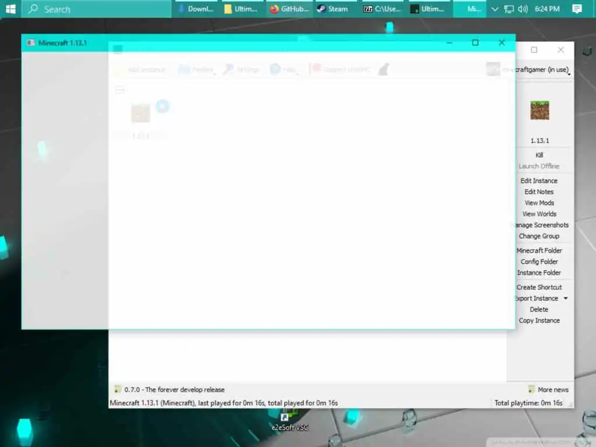Click the Minecraft 1.13.1 window title icon

pos(31,42)
